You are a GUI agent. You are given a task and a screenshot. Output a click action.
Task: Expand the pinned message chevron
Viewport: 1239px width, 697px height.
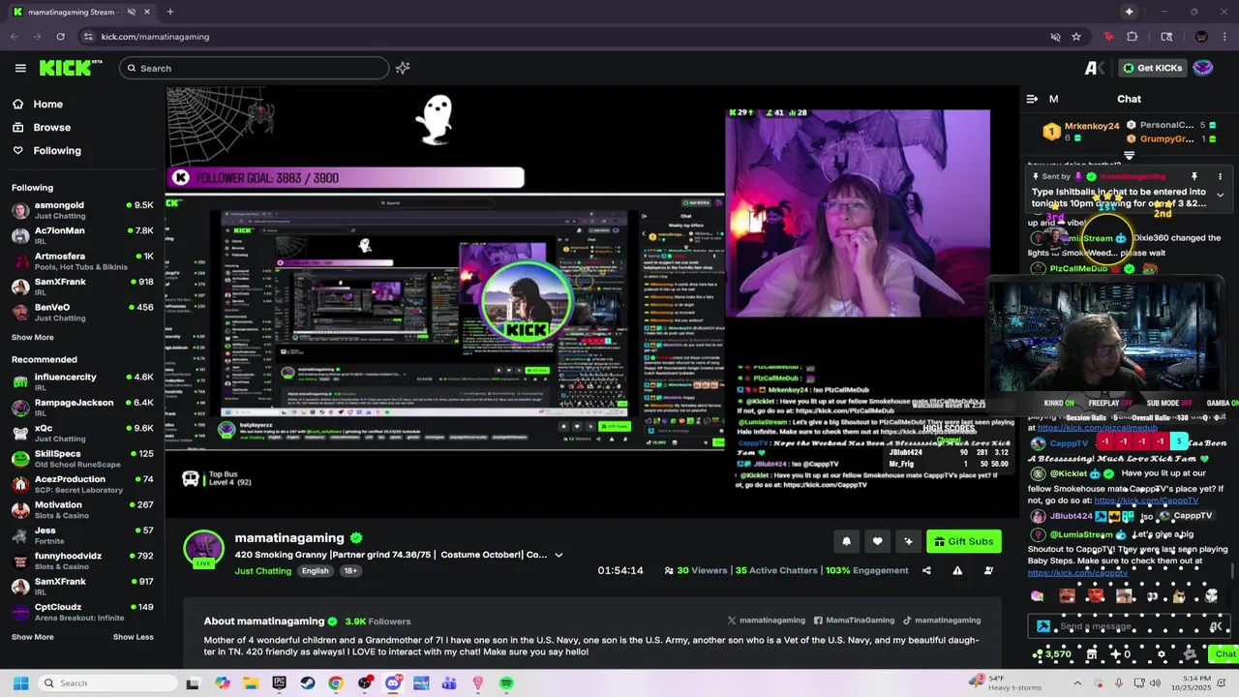(1220, 196)
